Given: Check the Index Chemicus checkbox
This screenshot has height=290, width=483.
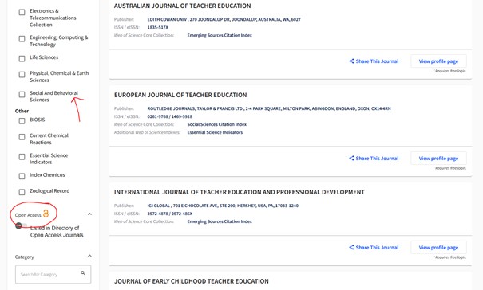Looking at the screenshot, I should coord(22,176).
